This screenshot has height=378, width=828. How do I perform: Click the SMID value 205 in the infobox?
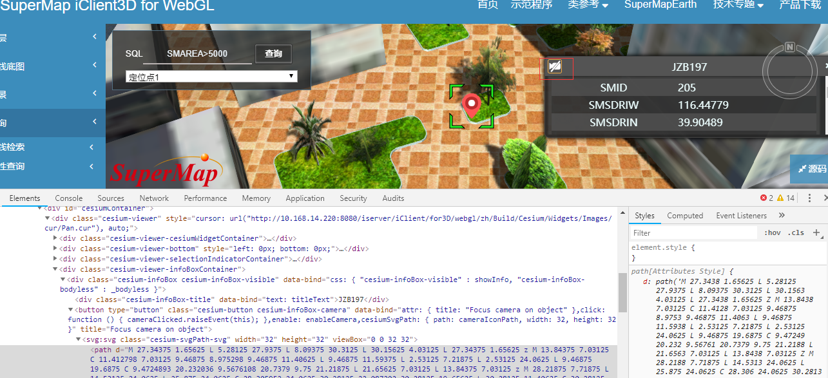(687, 88)
